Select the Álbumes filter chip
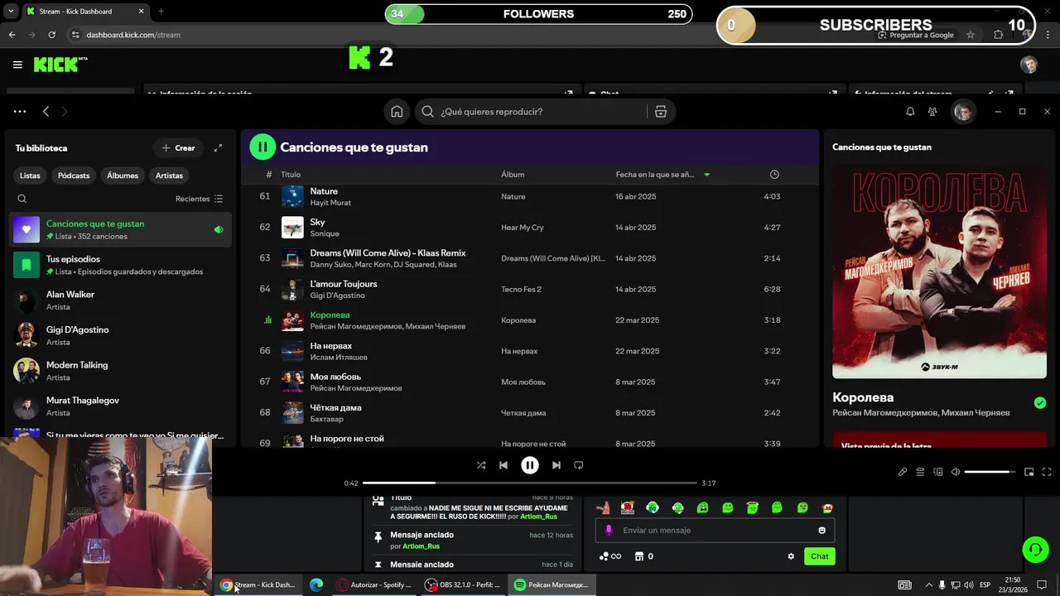Screen dimensions: 1060x596 [123, 175]
